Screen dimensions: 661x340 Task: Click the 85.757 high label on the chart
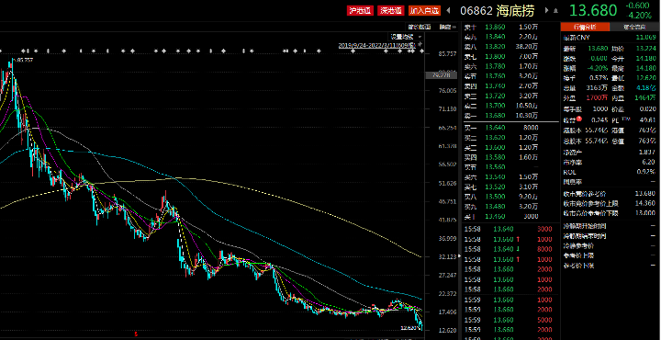[x=26, y=60]
